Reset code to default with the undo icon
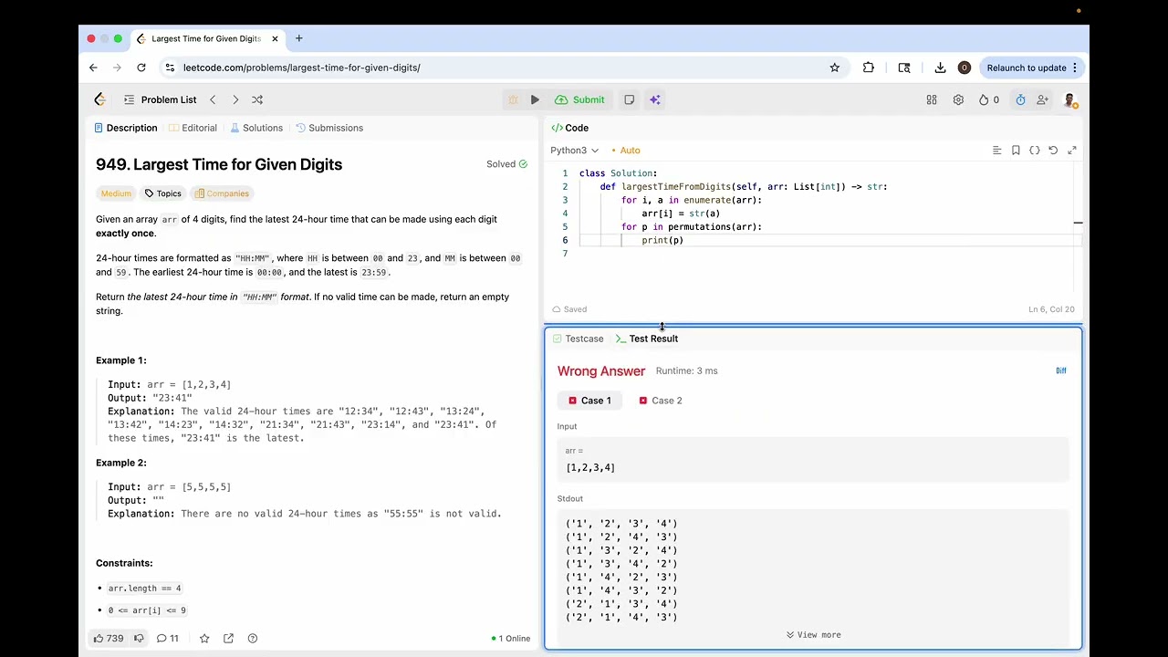The height and width of the screenshot is (657, 1168). (x=1053, y=151)
